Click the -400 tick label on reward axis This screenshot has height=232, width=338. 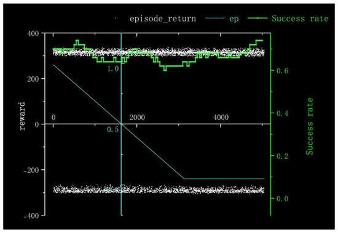[x=31, y=215]
